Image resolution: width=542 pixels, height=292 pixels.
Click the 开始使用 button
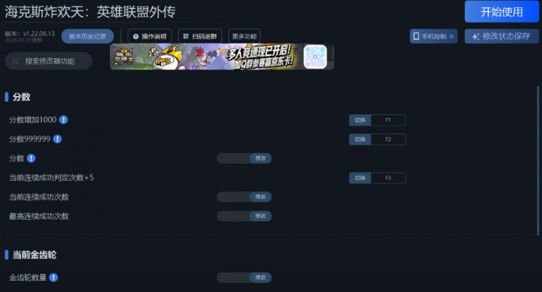(501, 12)
